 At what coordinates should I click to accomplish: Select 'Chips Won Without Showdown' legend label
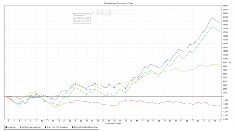(x=86, y=127)
